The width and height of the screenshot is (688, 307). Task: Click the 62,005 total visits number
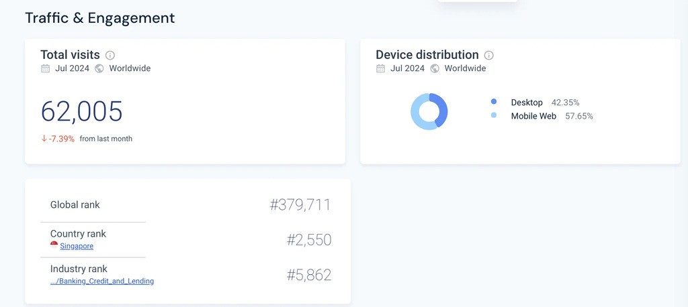pos(82,111)
